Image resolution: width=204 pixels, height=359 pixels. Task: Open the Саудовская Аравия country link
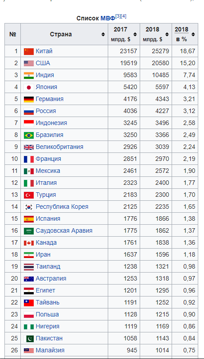(64, 230)
